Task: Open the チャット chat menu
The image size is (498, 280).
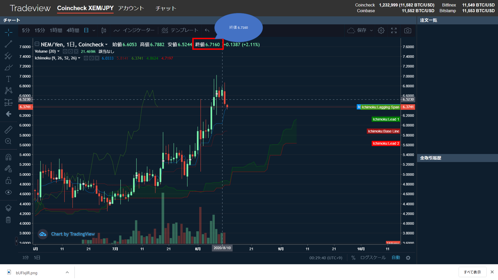Action: point(166,9)
